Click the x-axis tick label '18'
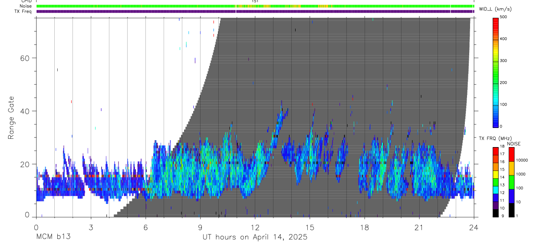 click(364, 227)
